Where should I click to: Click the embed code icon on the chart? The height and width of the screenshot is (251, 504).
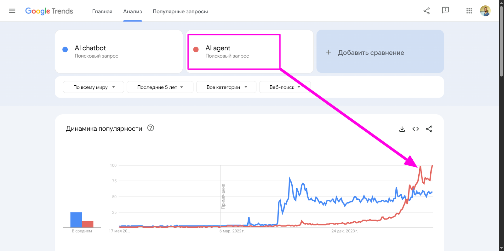(x=415, y=129)
